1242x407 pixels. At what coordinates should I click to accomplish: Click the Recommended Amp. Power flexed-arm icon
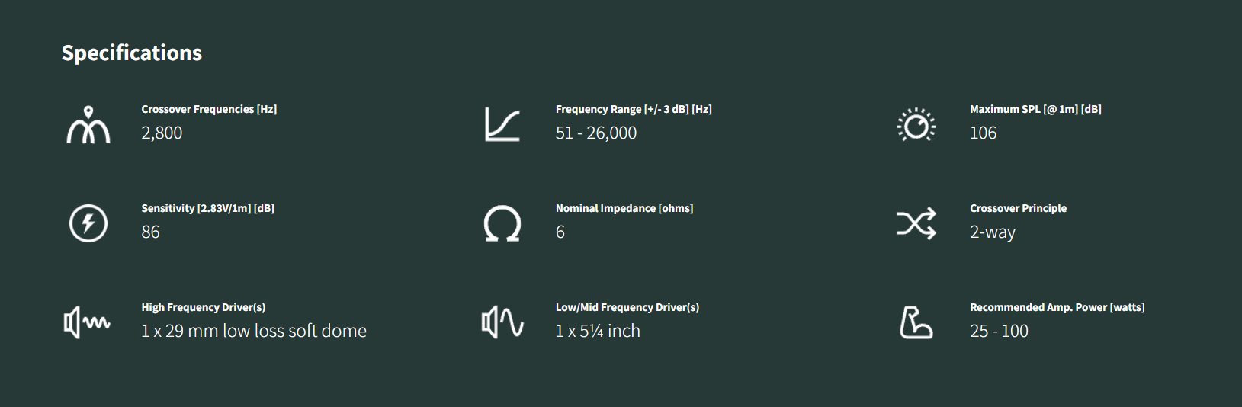coord(916,322)
